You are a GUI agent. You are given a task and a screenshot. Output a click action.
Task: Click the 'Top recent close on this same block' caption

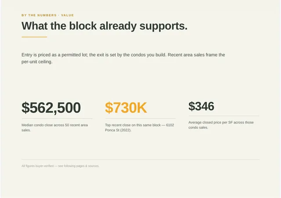[x=133, y=125]
